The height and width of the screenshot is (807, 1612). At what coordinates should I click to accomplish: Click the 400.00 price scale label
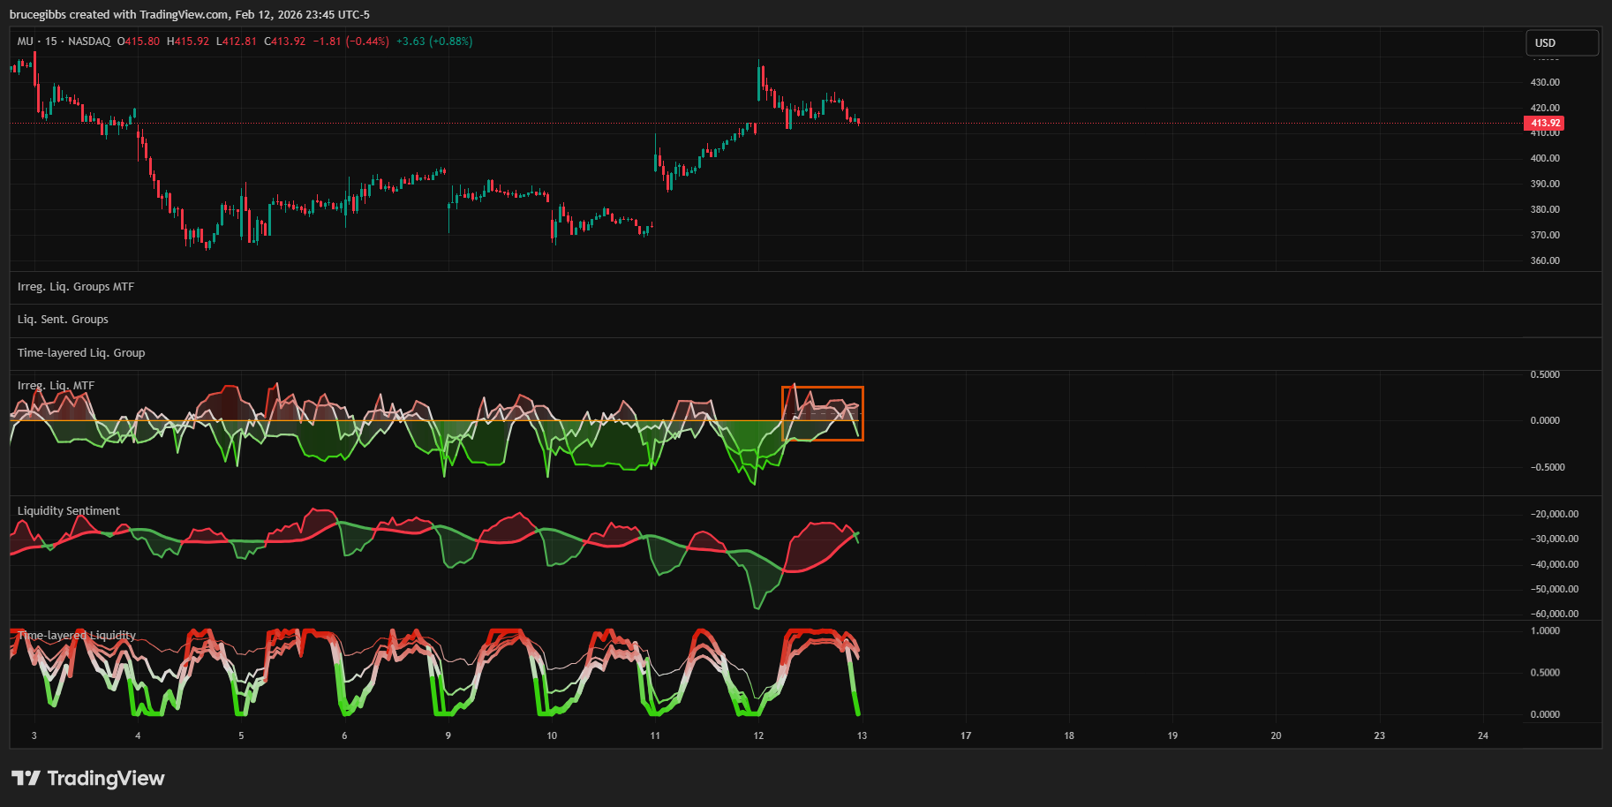click(x=1544, y=159)
